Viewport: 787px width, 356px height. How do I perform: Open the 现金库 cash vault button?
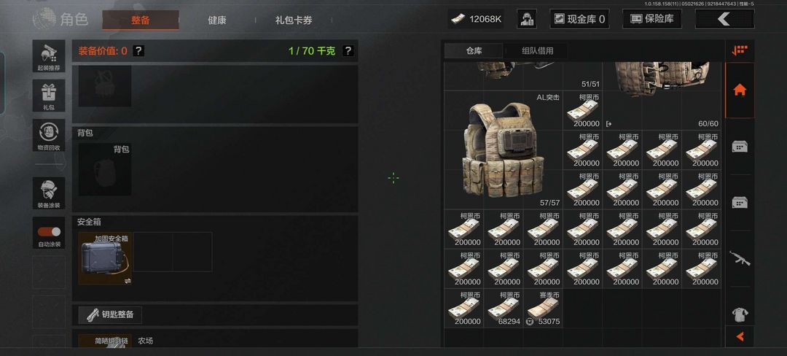click(580, 19)
